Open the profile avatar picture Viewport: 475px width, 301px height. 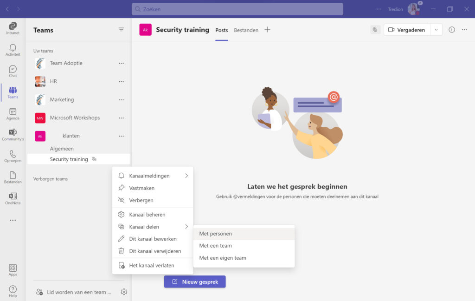413,9
